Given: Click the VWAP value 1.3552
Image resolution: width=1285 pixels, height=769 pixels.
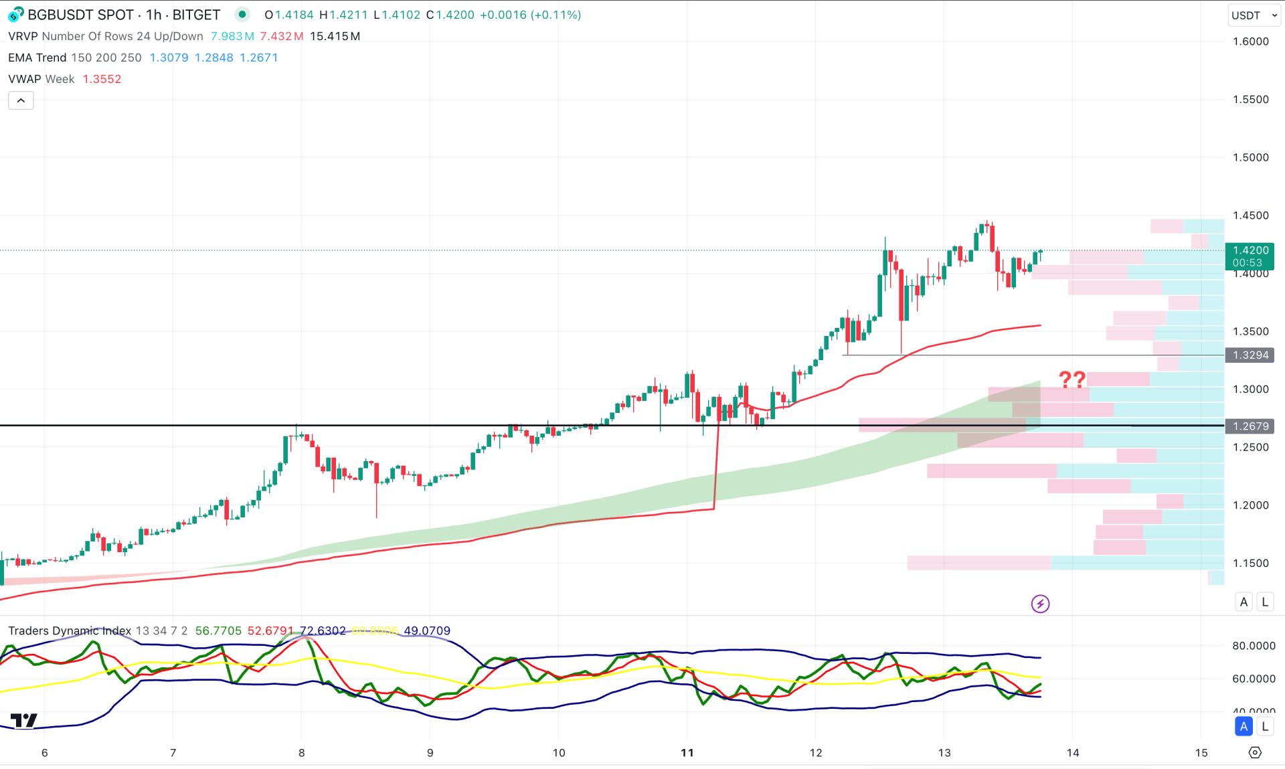Looking at the screenshot, I should coord(102,79).
